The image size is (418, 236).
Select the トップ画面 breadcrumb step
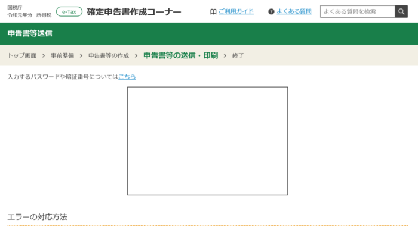pyautogui.click(x=22, y=55)
